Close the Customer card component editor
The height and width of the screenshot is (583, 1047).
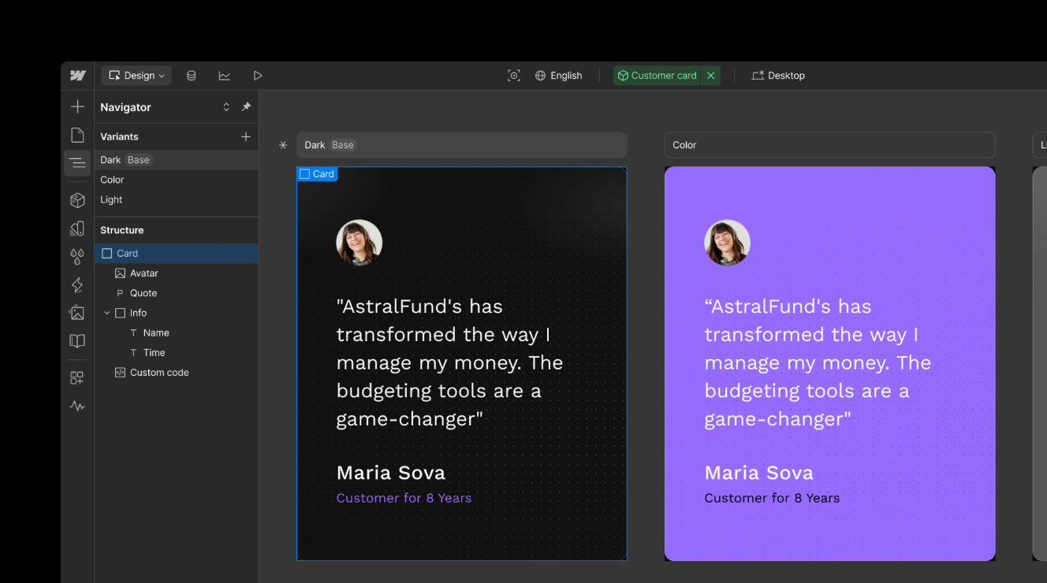point(711,76)
